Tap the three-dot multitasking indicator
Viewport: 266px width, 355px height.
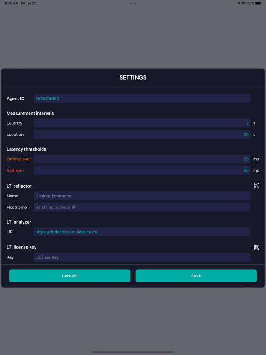133,3
